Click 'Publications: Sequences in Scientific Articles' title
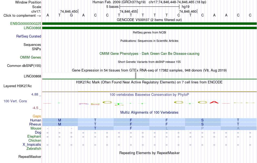This screenshot has width=257, height=163. (149, 41)
